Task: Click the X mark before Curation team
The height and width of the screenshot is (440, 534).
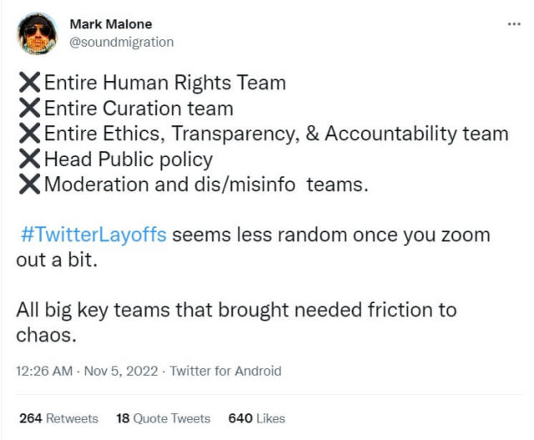Action: pyautogui.click(x=29, y=109)
